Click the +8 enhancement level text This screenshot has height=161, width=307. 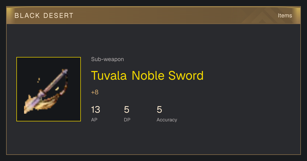click(x=95, y=92)
